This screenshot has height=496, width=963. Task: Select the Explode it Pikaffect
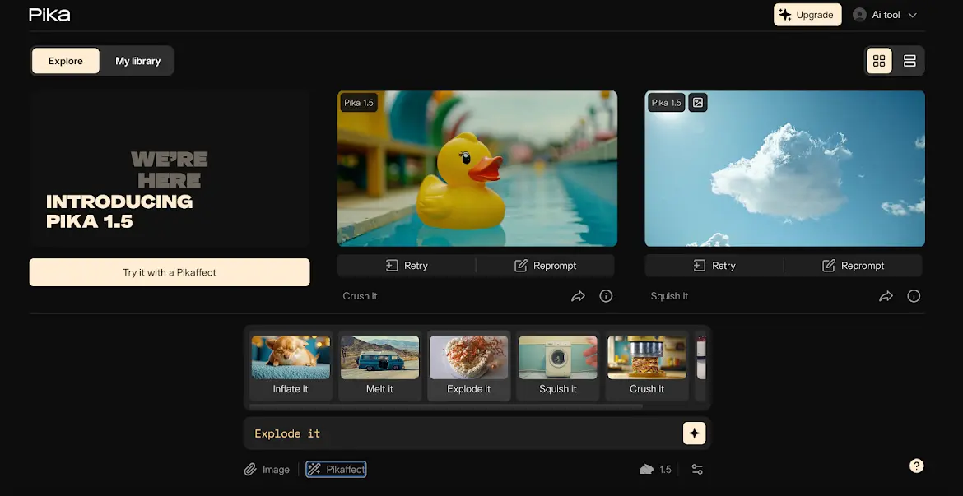(468, 366)
